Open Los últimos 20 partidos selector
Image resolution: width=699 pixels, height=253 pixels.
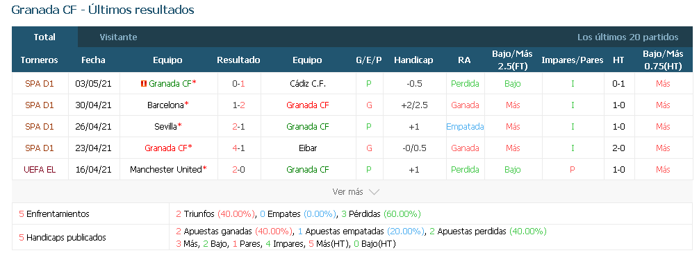click(x=627, y=37)
